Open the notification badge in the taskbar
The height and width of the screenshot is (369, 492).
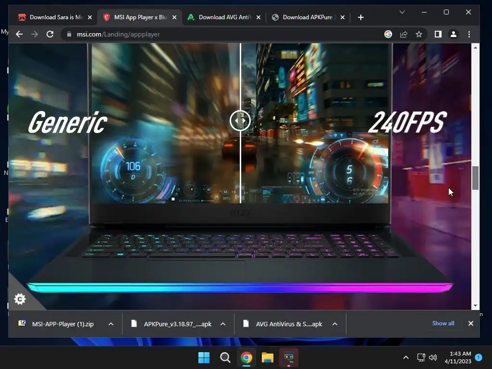[479, 357]
